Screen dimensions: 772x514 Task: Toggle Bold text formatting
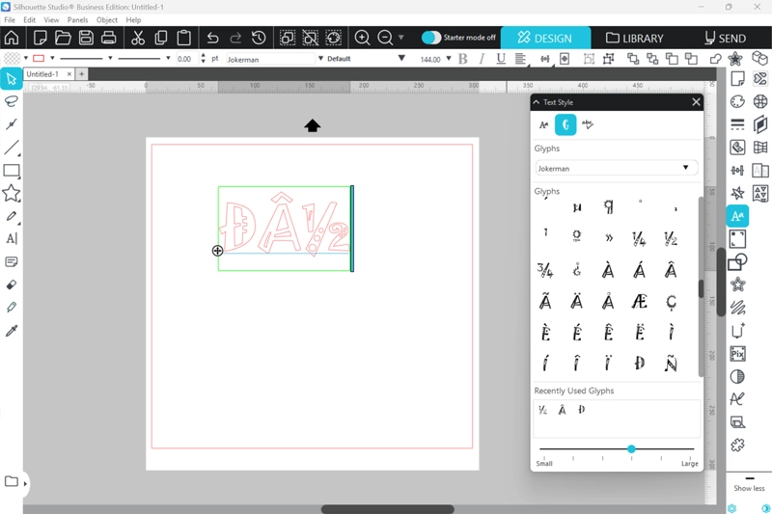[x=462, y=59]
